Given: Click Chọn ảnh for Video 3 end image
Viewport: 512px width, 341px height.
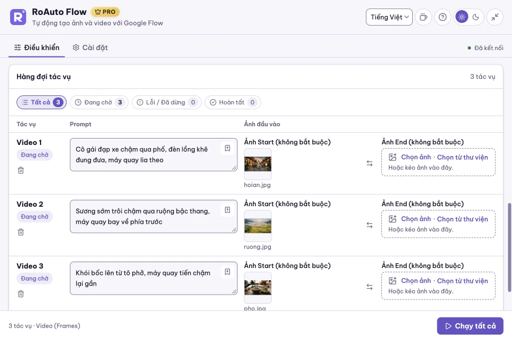Looking at the screenshot, I should coord(416,281).
